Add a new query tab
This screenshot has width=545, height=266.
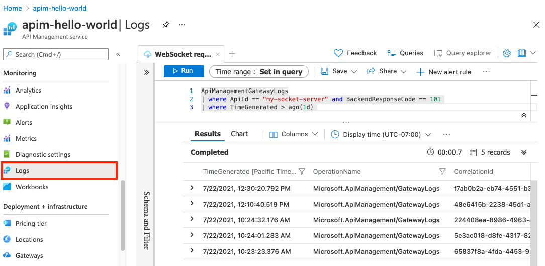(232, 54)
